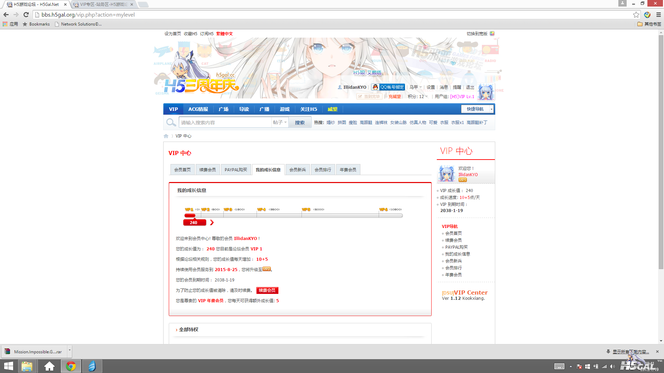Click the 搜索 button
Screen dimensions: 664x373
click(300, 123)
